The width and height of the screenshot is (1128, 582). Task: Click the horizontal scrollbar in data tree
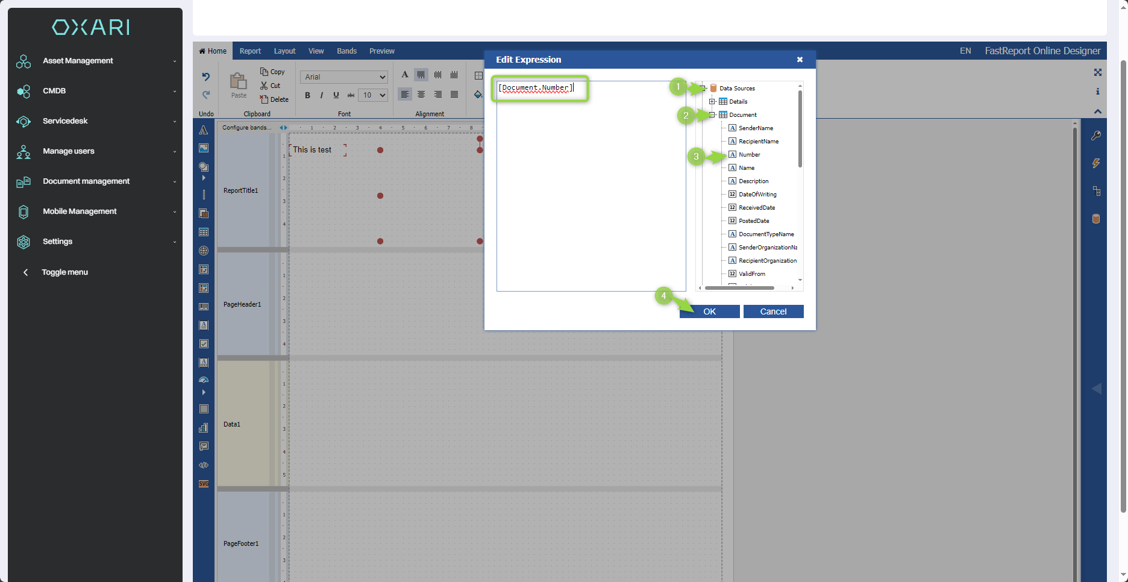tap(739, 288)
